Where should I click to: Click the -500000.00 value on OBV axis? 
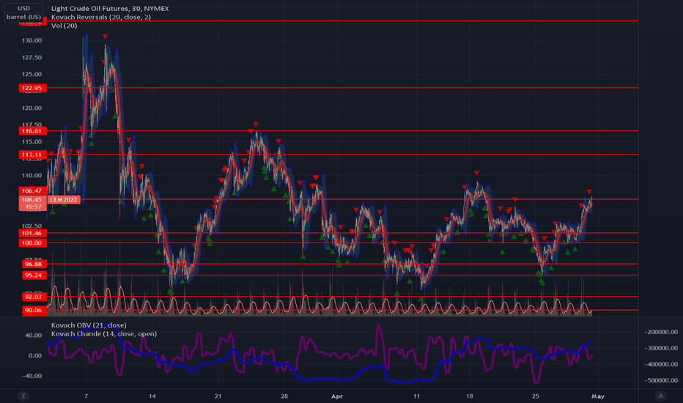point(661,380)
